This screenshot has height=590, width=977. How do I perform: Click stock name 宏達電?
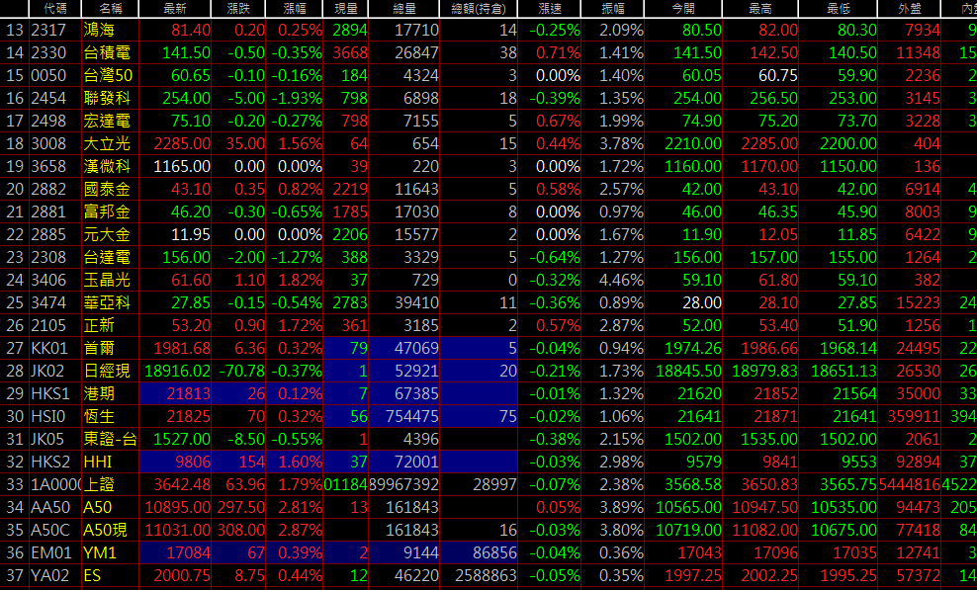(x=107, y=121)
